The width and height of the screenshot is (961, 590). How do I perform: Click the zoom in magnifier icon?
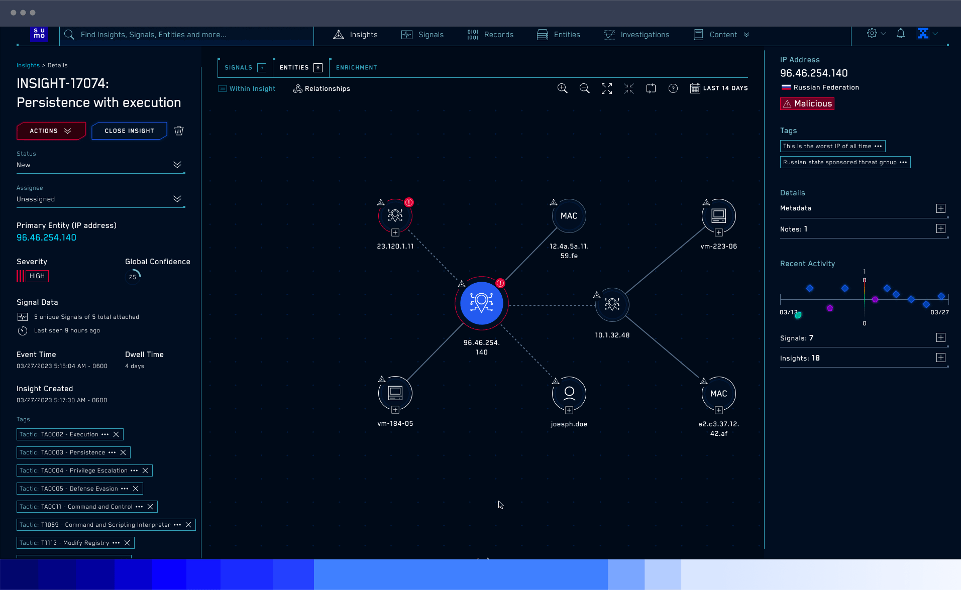562,88
